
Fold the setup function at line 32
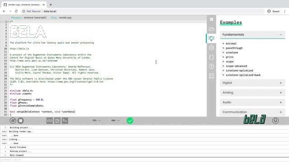pyautogui.click(x=8, y=115)
